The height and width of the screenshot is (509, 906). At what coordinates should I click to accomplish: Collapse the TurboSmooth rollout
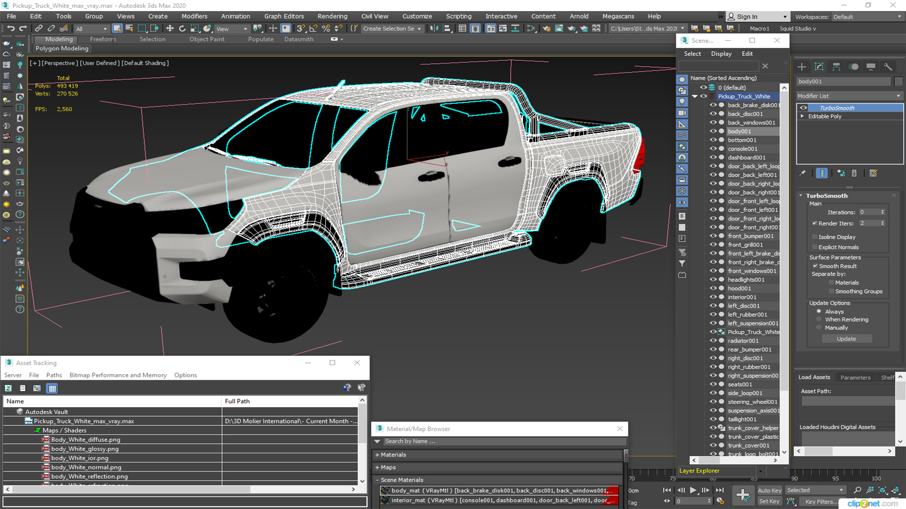click(x=801, y=196)
